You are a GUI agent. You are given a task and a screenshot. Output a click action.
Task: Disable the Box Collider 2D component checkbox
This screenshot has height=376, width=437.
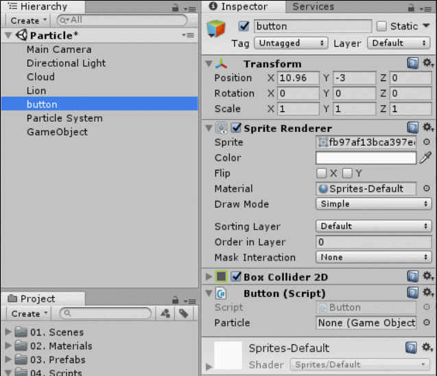(x=236, y=276)
